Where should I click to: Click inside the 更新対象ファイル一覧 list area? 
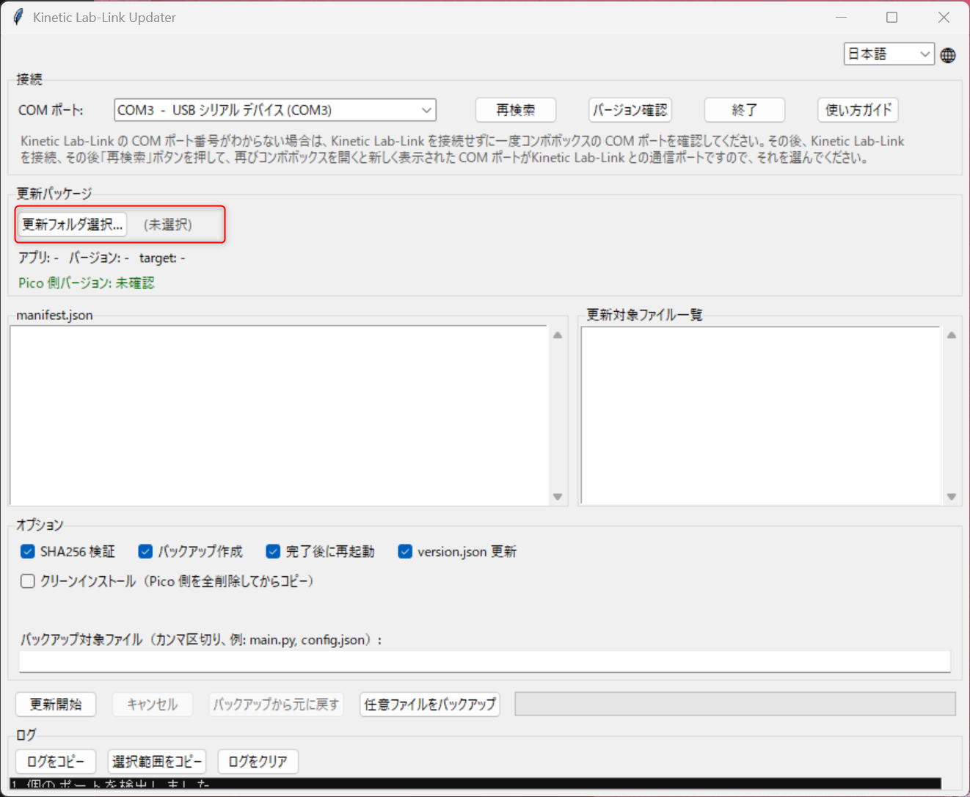(761, 415)
